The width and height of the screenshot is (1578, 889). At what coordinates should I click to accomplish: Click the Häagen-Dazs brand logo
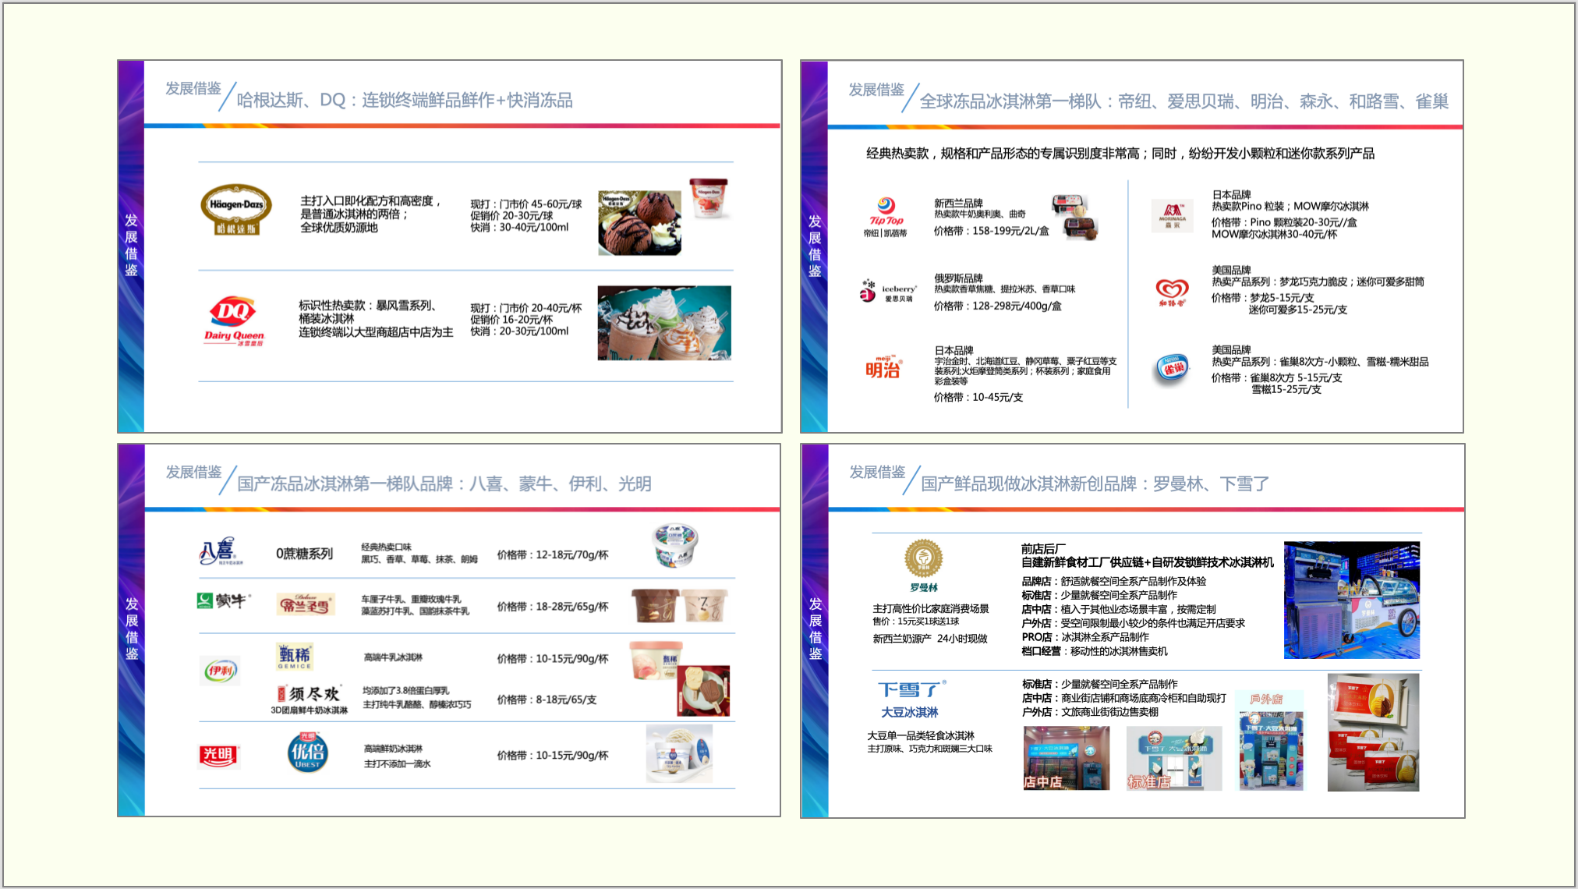[x=235, y=209]
